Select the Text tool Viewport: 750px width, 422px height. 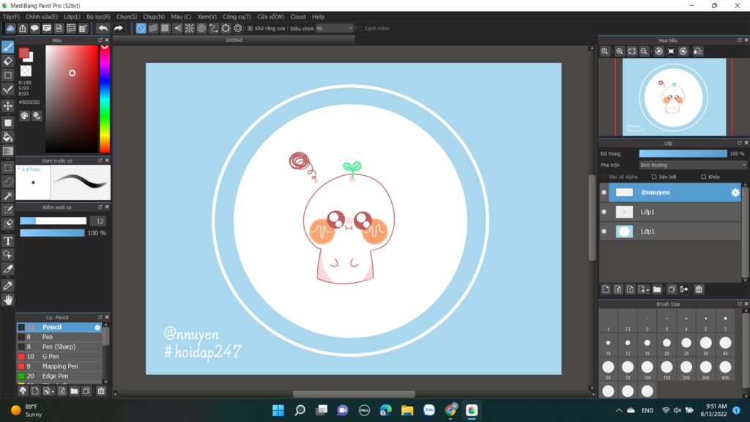[7, 240]
